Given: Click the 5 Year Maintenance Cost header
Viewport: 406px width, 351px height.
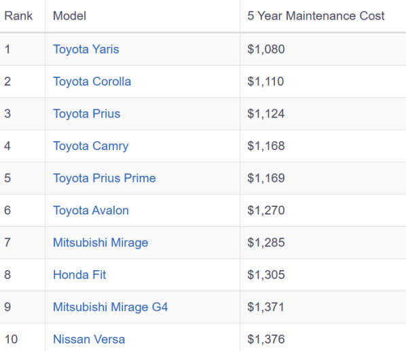Looking at the screenshot, I should tap(316, 16).
